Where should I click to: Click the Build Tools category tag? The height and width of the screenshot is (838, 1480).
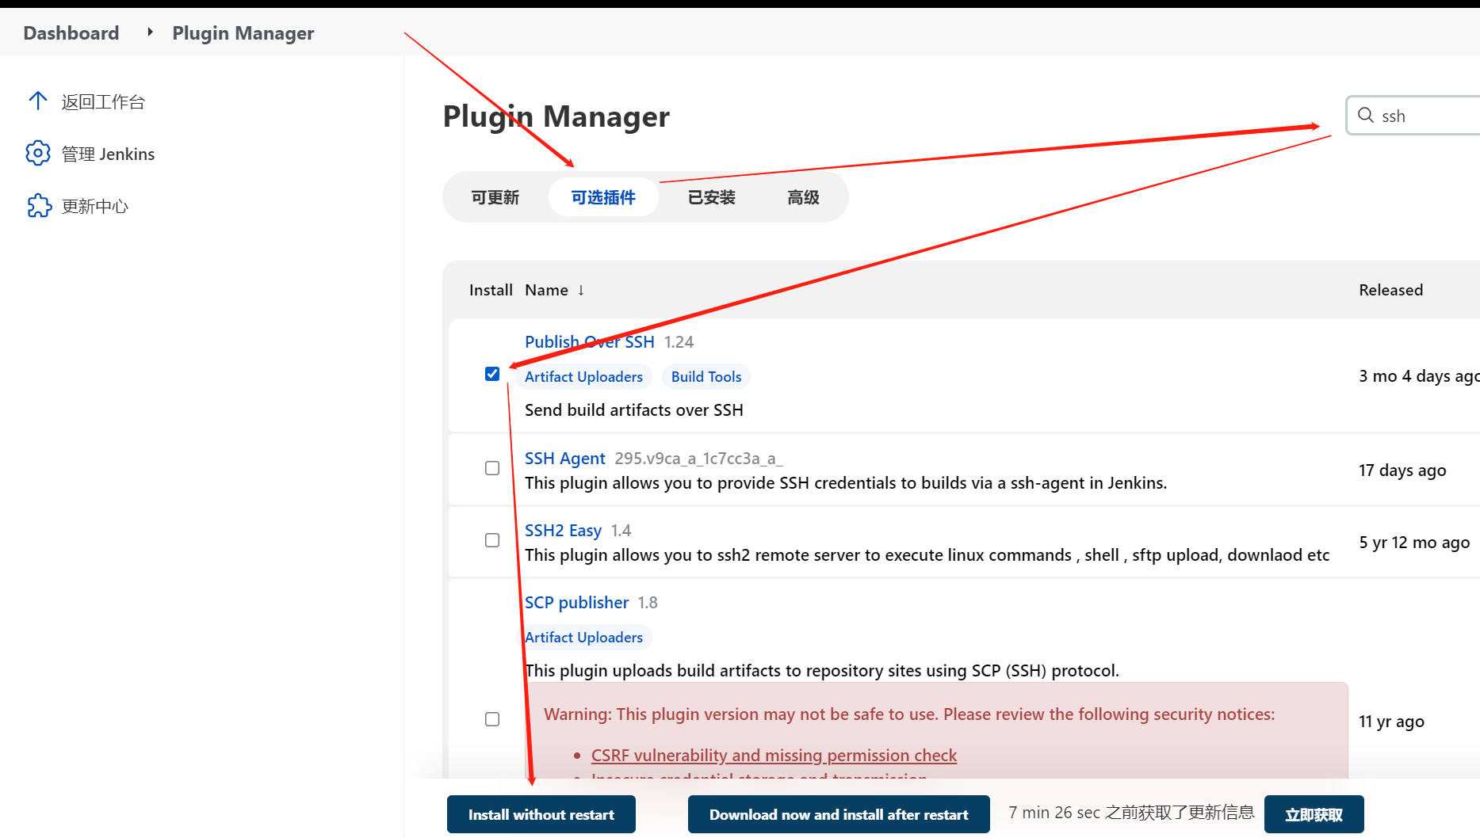[x=706, y=376]
